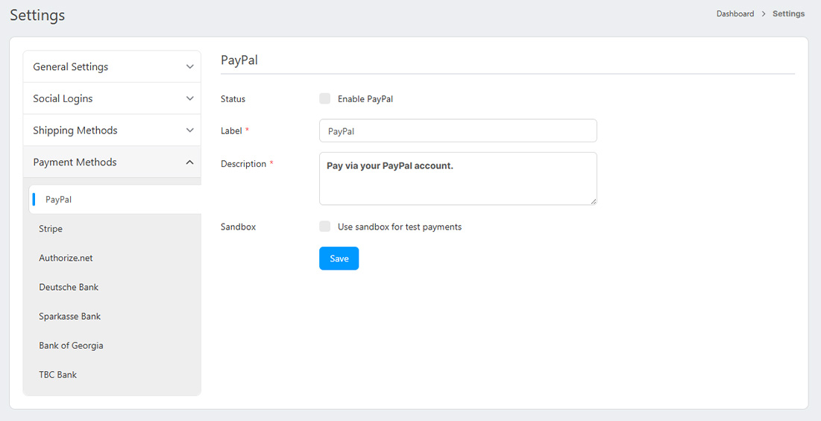
Task: Expand the General Settings chevron
Action: (189, 67)
